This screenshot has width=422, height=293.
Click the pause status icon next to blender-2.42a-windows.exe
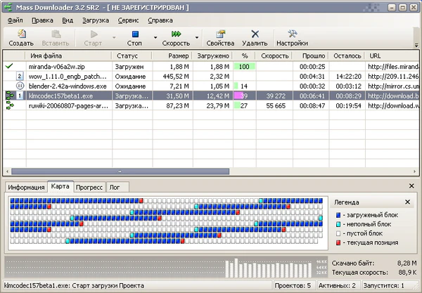tap(20, 86)
